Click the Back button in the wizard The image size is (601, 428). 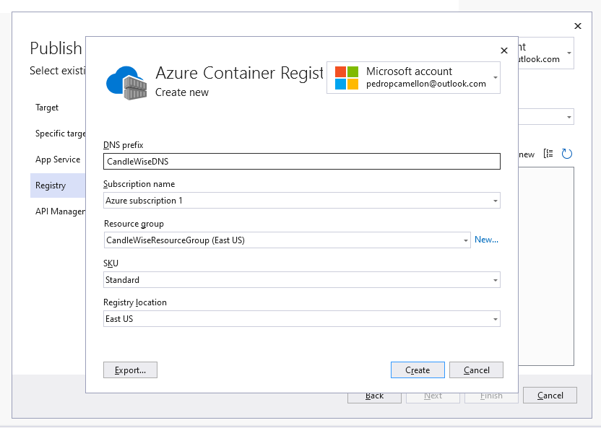[x=374, y=396]
